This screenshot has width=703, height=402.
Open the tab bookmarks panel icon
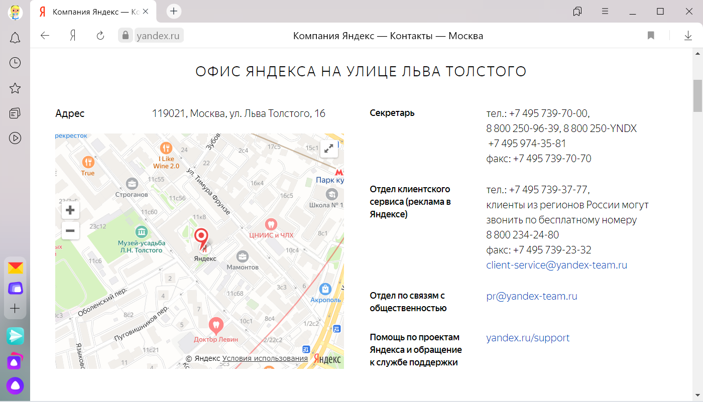point(577,12)
